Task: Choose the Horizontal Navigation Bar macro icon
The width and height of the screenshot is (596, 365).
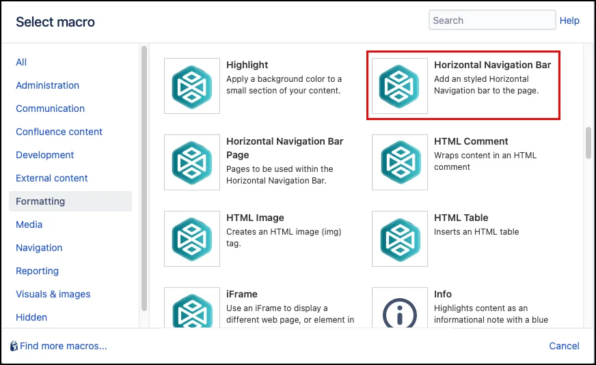Action: 399,86
